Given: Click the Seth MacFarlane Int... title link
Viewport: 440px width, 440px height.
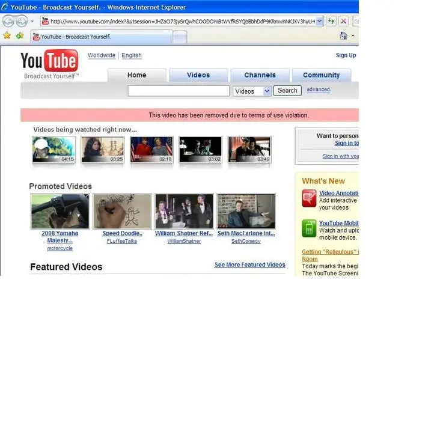Looking at the screenshot, I should tap(246, 233).
